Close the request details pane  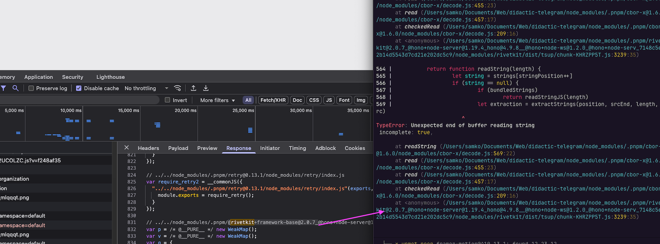pos(126,148)
